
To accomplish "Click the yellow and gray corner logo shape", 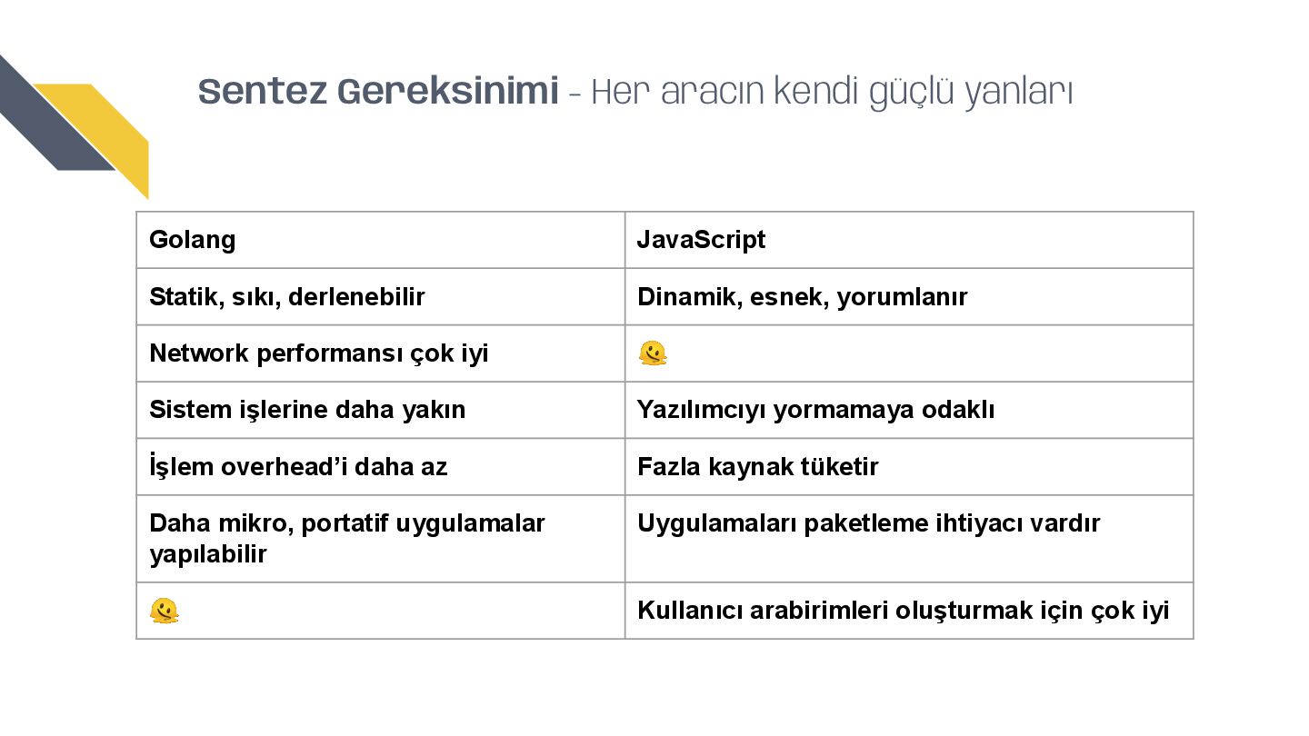I will 74,127.
